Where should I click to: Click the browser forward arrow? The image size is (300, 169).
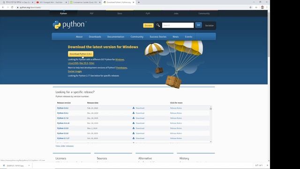click(x=7, y=8)
